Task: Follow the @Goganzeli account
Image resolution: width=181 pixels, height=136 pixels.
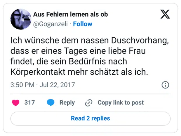Action: tap(83, 24)
